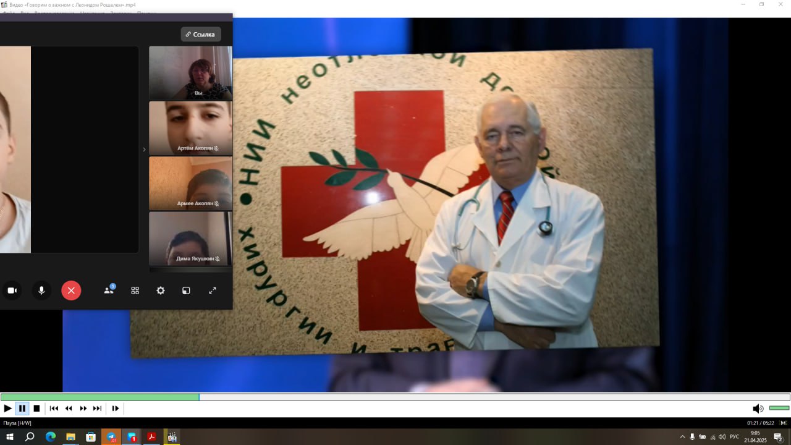This screenshot has width=791, height=445.
Task: Click the Ссылка link button in call window
Action: 201,35
